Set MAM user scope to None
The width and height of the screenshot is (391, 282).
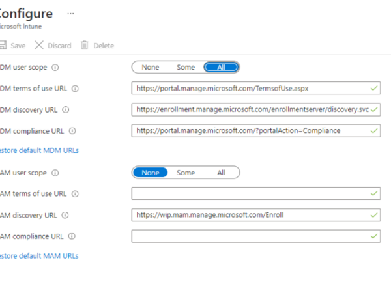coord(151,173)
